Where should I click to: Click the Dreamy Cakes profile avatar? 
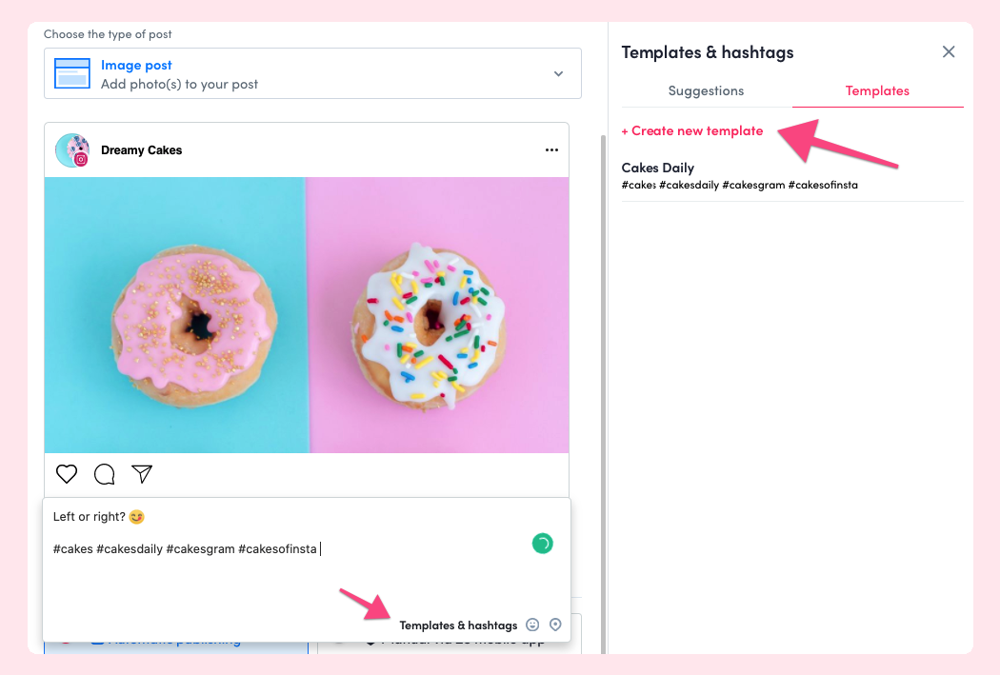(x=72, y=150)
